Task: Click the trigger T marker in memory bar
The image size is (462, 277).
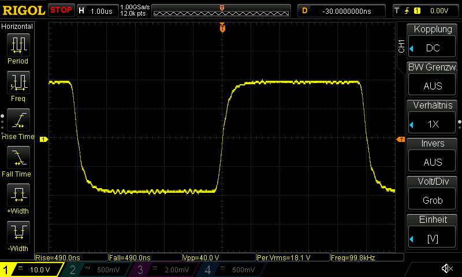Action: (222, 8)
